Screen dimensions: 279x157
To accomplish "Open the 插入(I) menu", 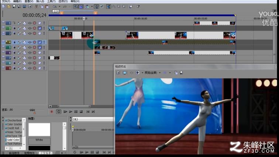I will [40, 1].
